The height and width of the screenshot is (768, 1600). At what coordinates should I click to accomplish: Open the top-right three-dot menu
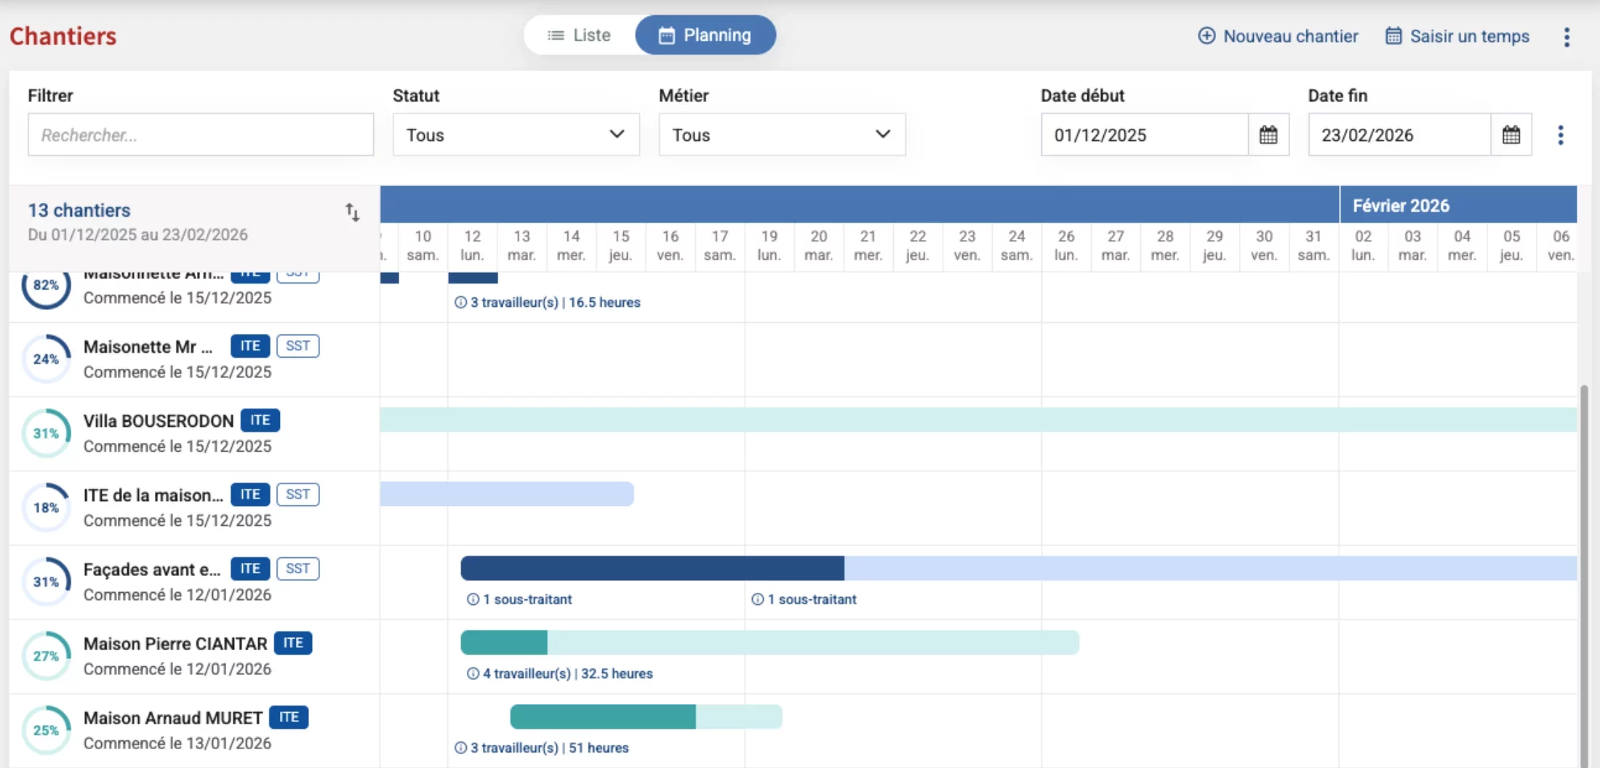tap(1567, 36)
